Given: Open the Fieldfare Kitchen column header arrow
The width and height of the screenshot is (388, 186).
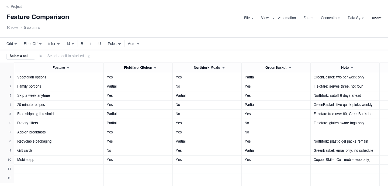Looking at the screenshot, I should (155, 68).
